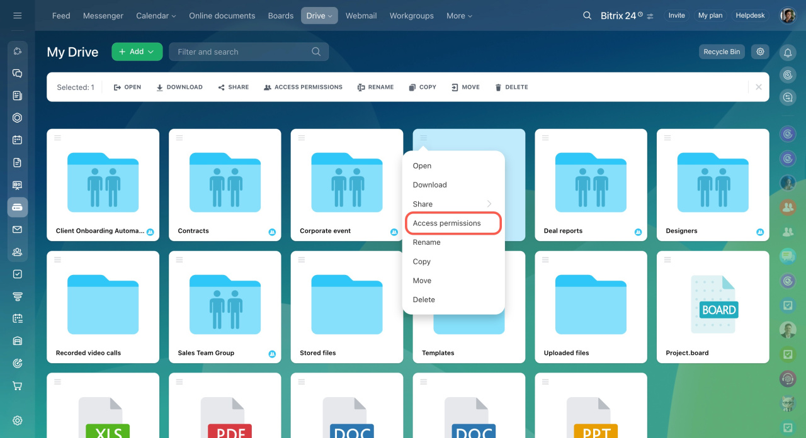Viewport: 806px width, 438px height.
Task: Open the shopping cart icon in left sidebar
Action: [x=18, y=386]
